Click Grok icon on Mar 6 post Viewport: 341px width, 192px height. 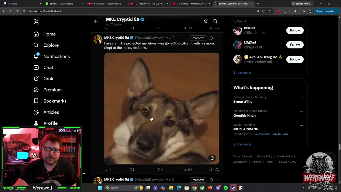pyautogui.click(x=211, y=180)
